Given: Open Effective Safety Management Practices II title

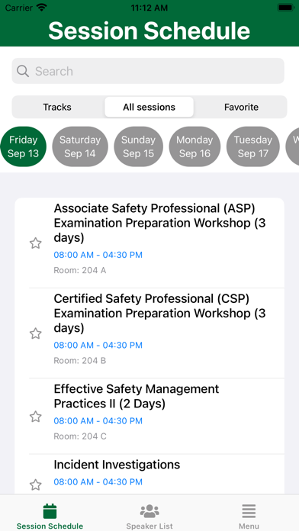Looking at the screenshot, I should click(x=137, y=396).
